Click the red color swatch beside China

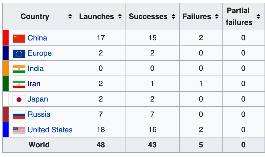pyautogui.click(x=6, y=38)
